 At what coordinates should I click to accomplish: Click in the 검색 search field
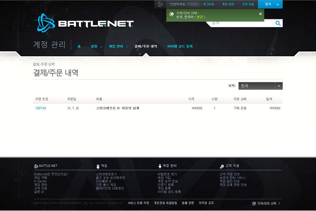tap(242, 23)
